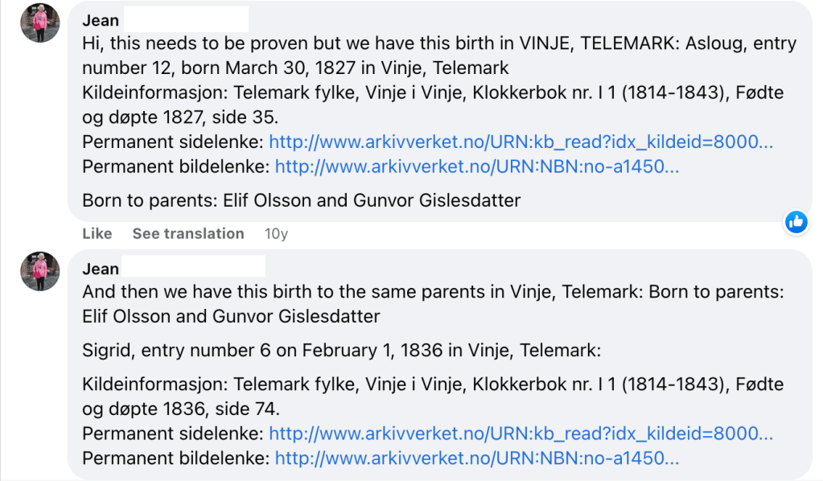Click the 'VINJE, TELEMARK: Asloug' text line
The image size is (823, 481).
pyautogui.click(x=438, y=43)
